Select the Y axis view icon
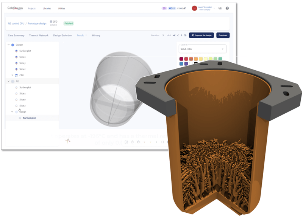 (x=150, y=142)
